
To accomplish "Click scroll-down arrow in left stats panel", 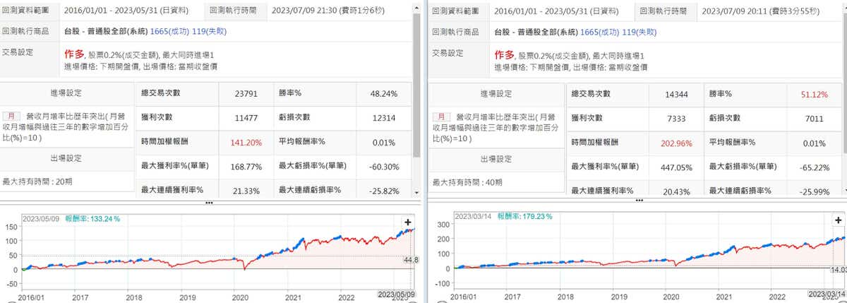I will pyautogui.click(x=416, y=192).
